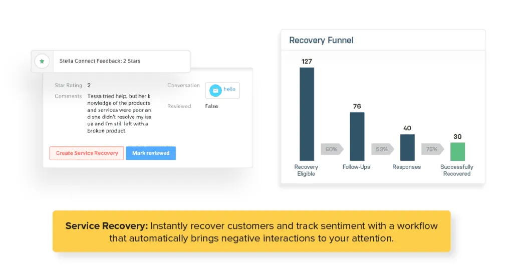Click the Recovery Funnel title

point(321,41)
